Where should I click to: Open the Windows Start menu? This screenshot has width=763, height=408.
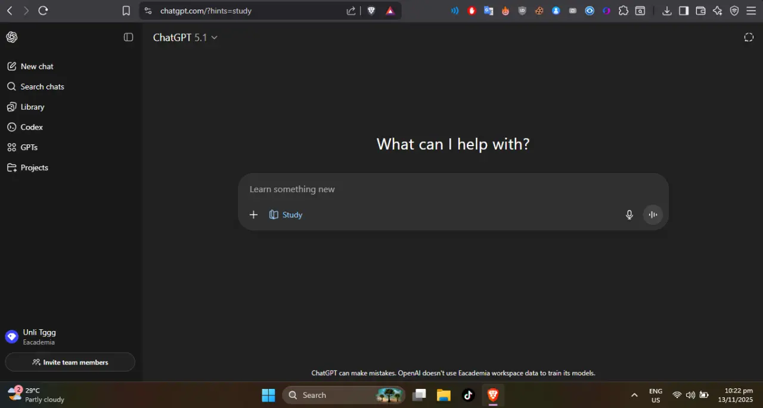click(x=268, y=395)
